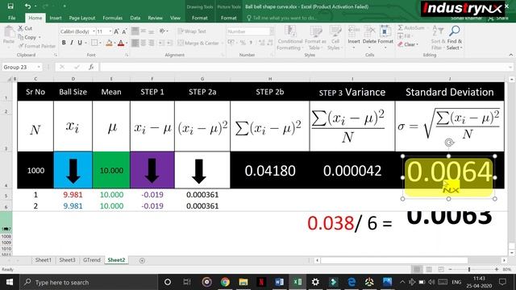Click the Save icon in the title bar

(x=10, y=6)
